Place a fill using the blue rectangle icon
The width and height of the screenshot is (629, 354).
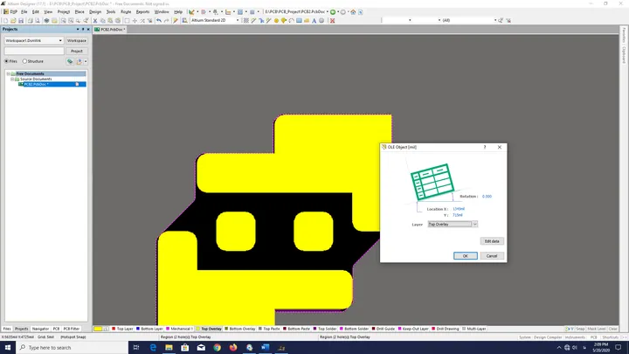[x=299, y=20]
